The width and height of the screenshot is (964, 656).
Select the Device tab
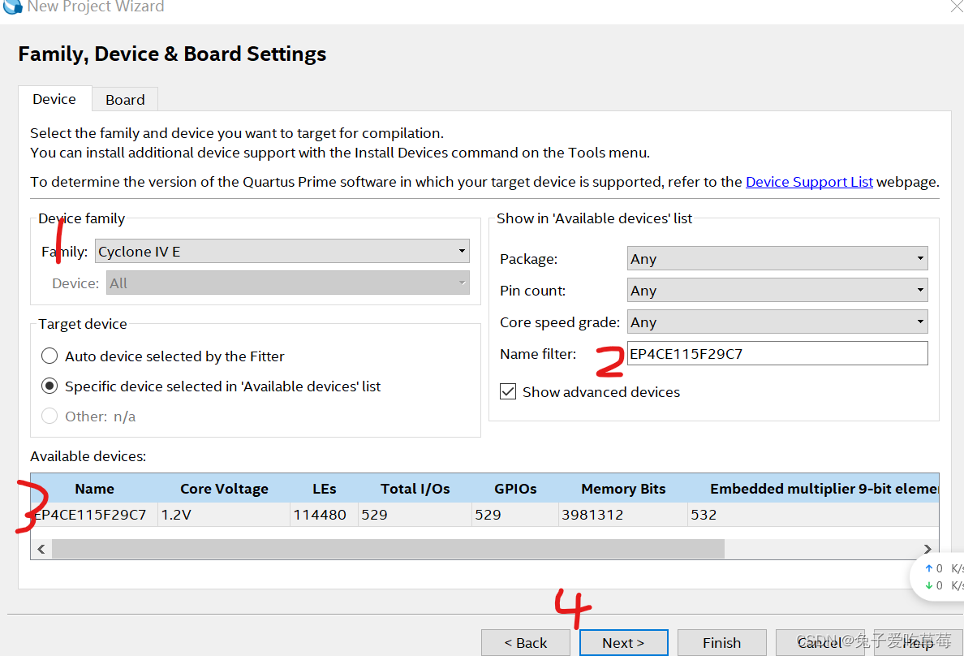[54, 99]
